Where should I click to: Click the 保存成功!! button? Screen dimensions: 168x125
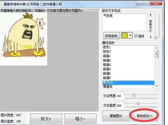tap(144, 116)
